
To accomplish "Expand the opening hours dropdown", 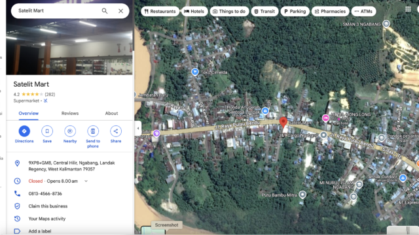I will (86, 181).
